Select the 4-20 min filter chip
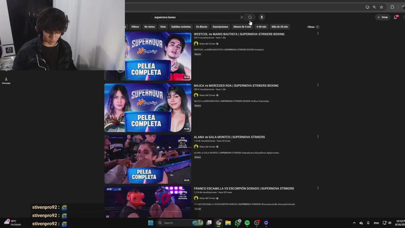 pos(261,27)
